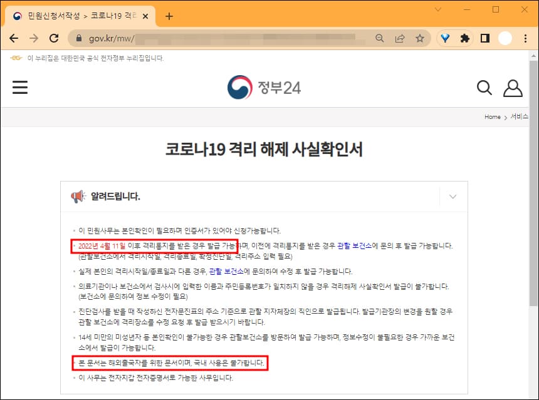Reload the current page
This screenshot has height=400, width=539.
coord(54,38)
